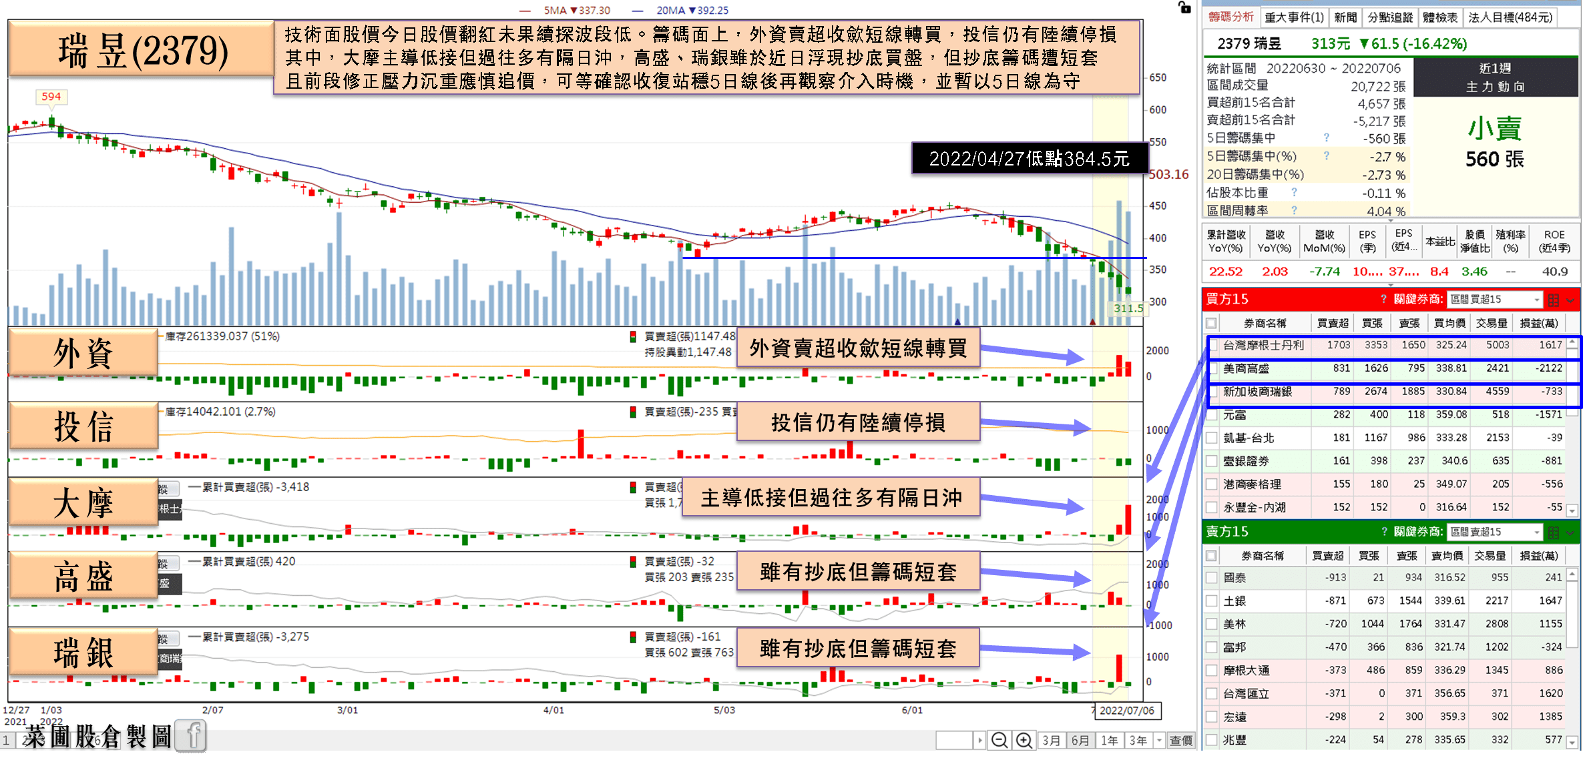Open the 區間賣超15 dropdown
Viewport: 1583px width, 772px height.
(x=1496, y=532)
